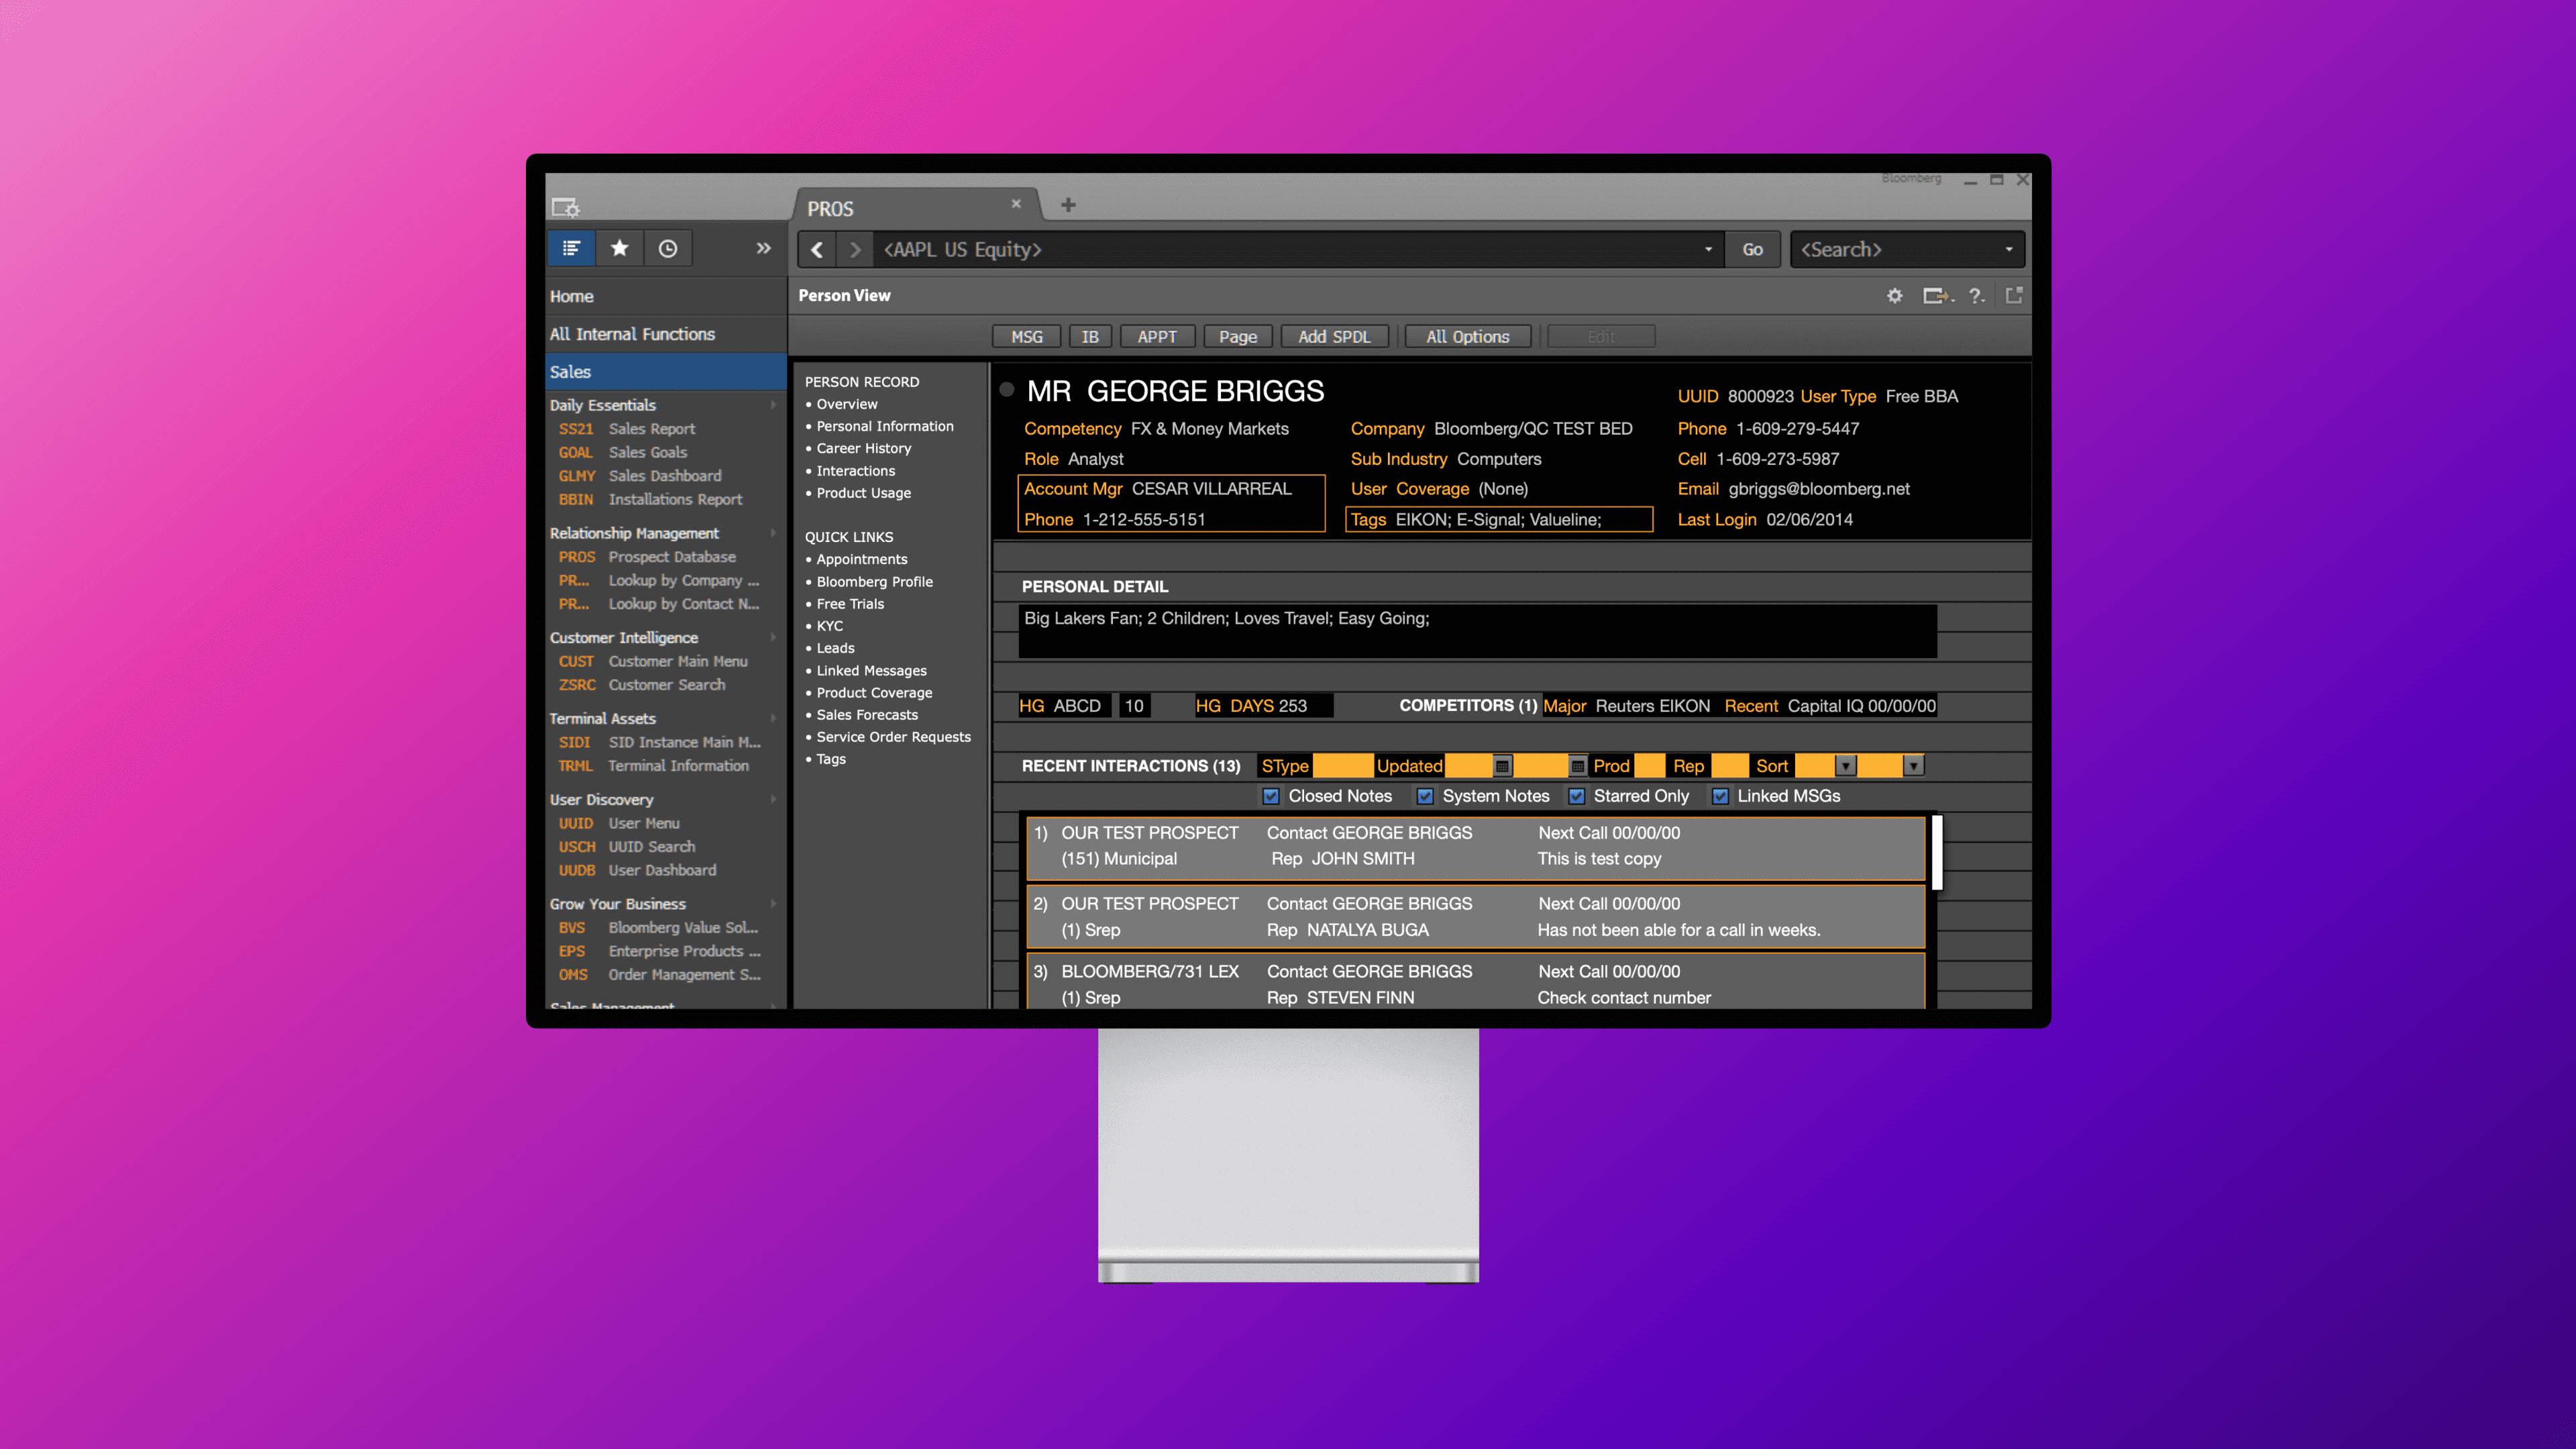Click the All Options button
This screenshot has width=2576, height=1449.
point(1468,337)
